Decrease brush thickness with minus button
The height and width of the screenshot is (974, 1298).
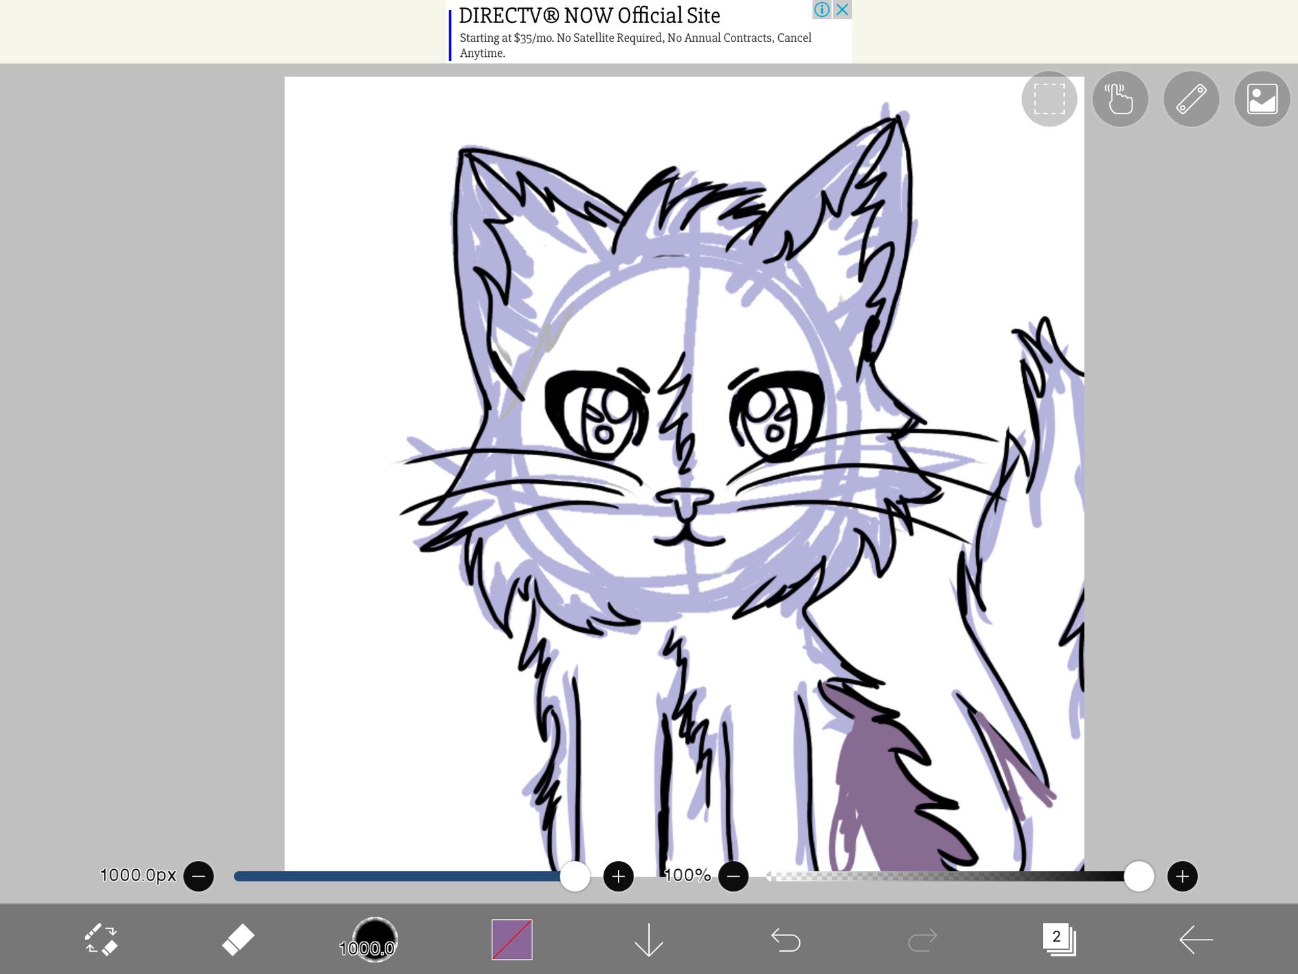pos(199,877)
